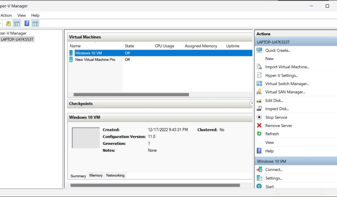Collapse the LAPTOP-U47KS53T header in Actions

click(296, 42)
